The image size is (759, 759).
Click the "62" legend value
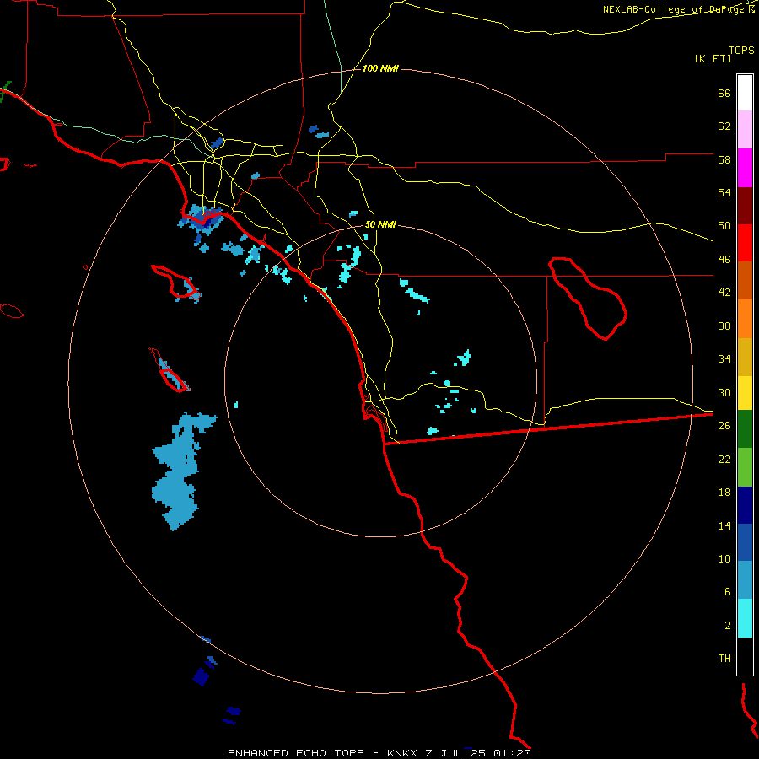tap(724, 126)
